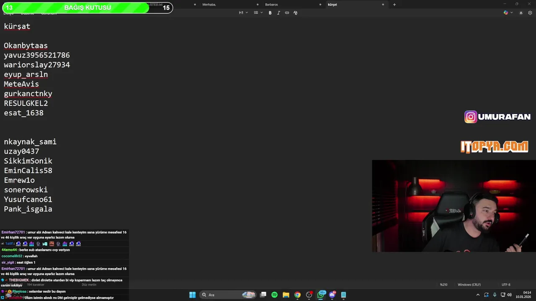This screenshot has width=536, height=301.
Task: Open the network tray icon
Action: coord(502,295)
